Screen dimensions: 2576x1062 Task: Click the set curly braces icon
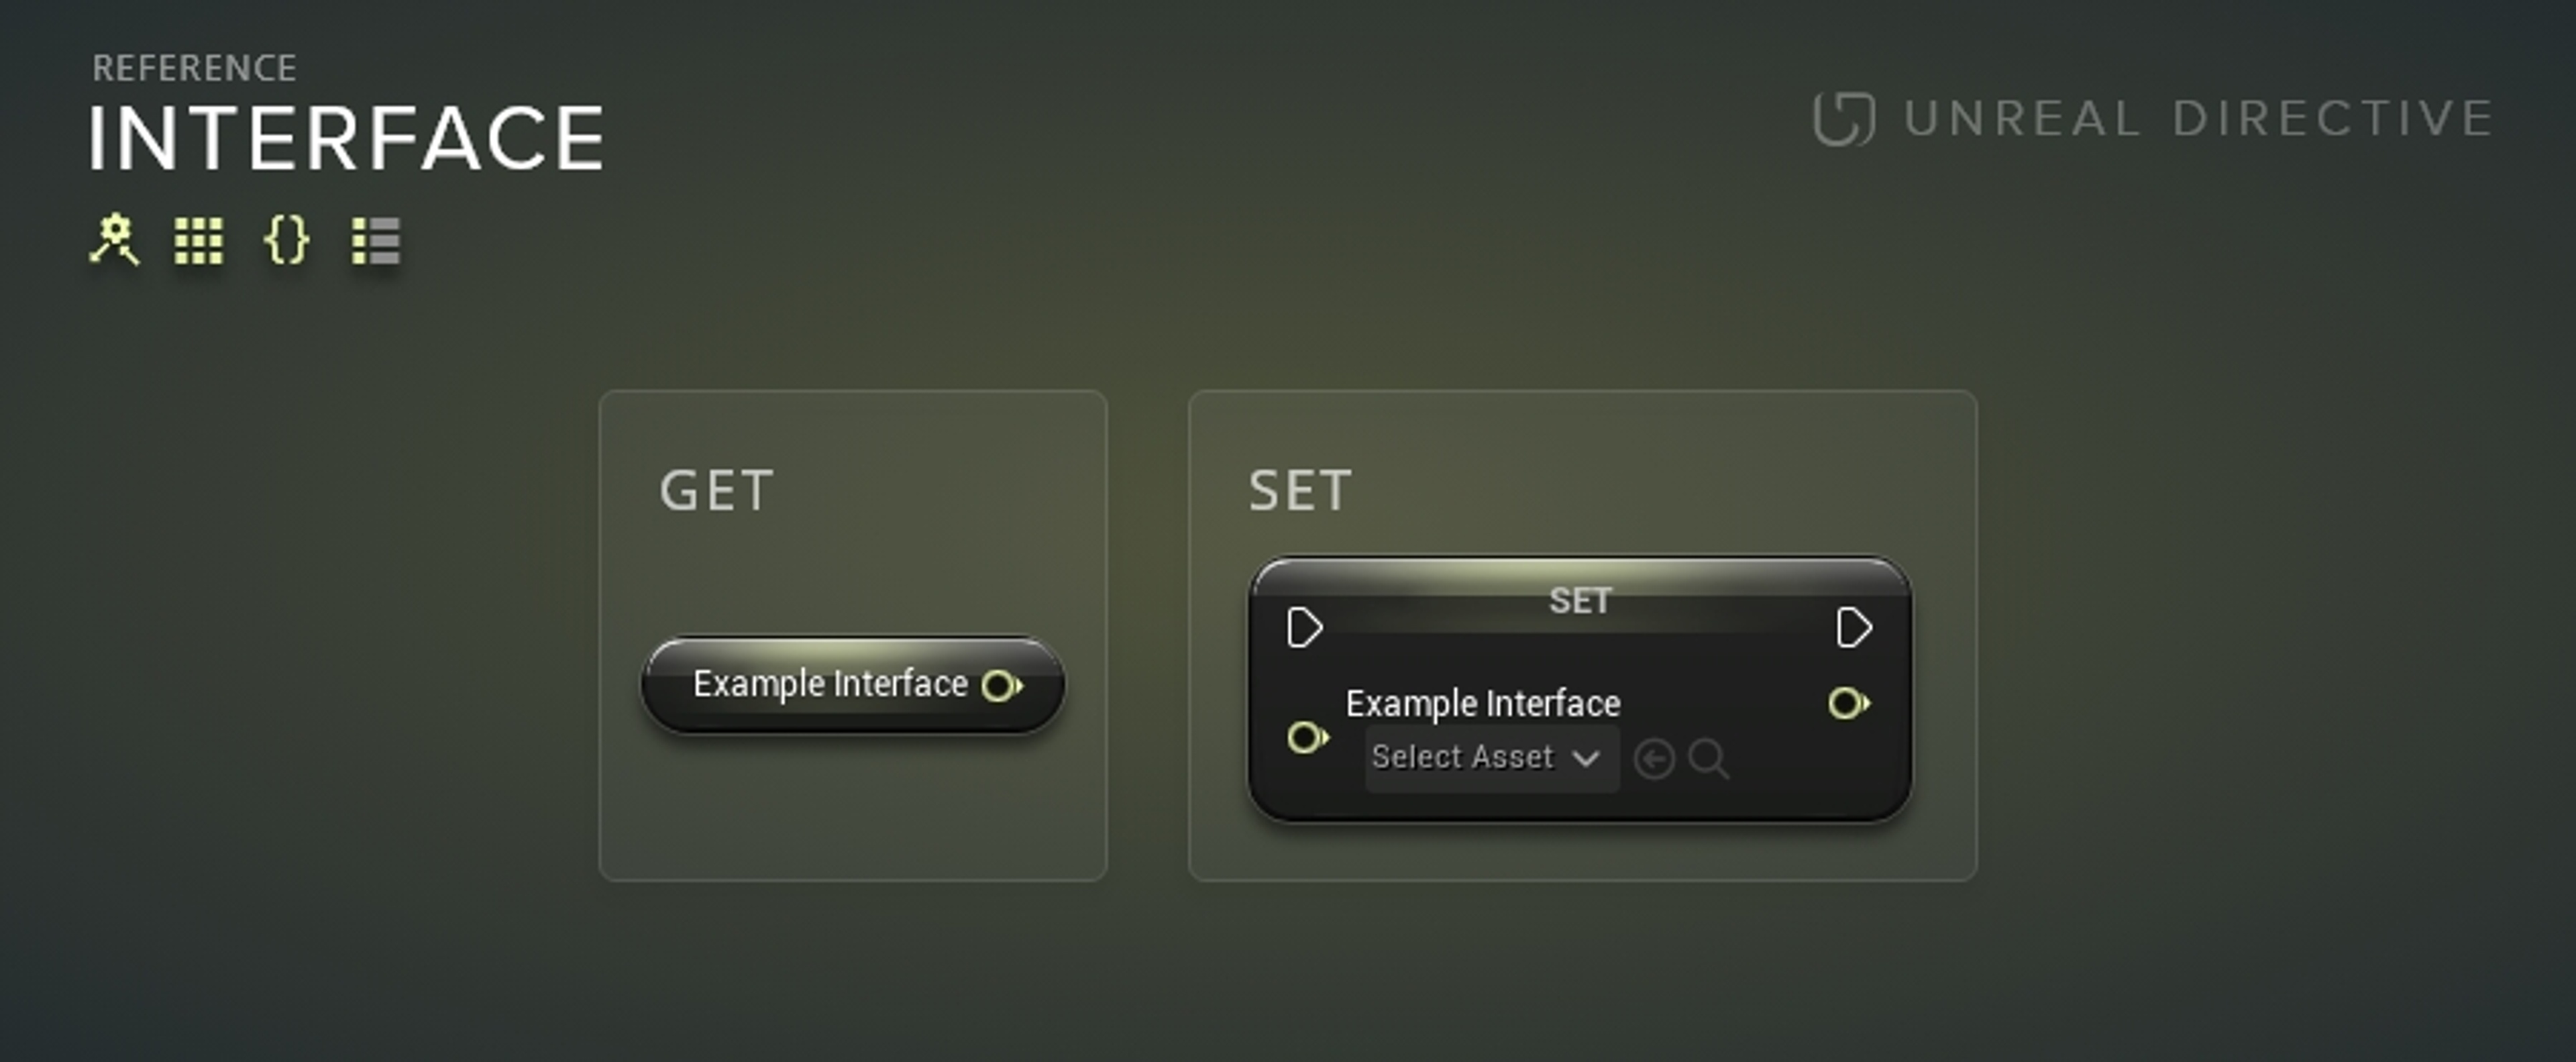[286, 241]
